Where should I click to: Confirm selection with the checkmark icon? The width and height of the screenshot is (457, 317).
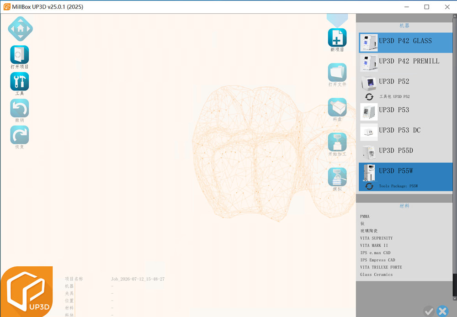coord(429,312)
